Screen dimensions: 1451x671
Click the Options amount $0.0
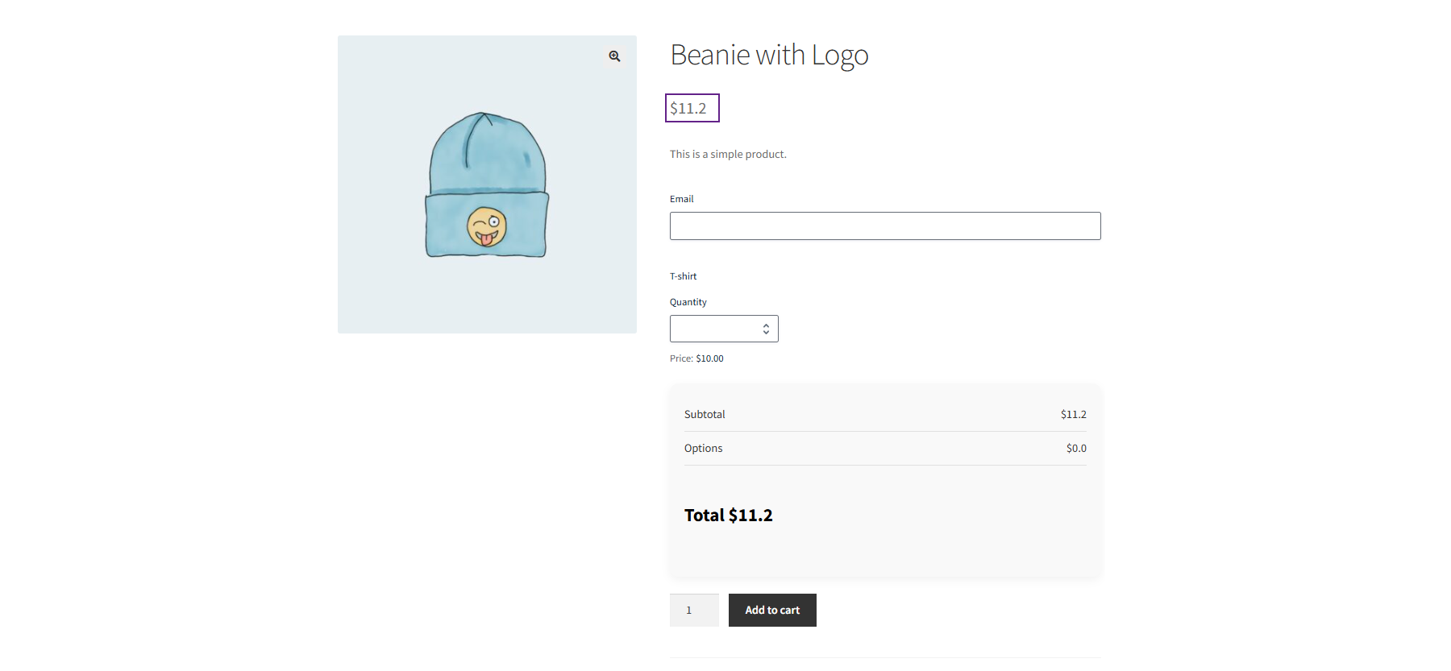click(1076, 448)
